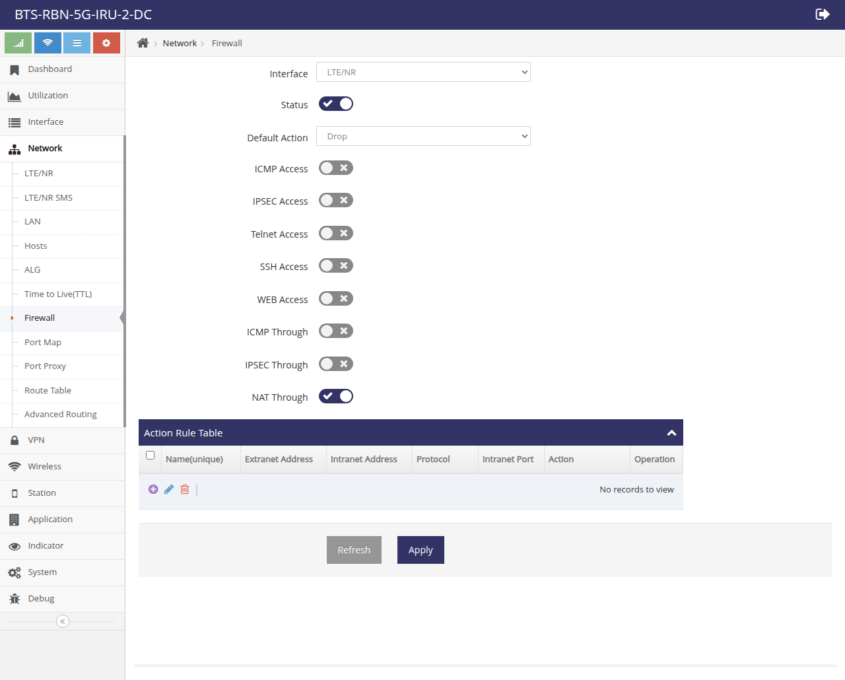Open Time to Live(TTL) page

pos(58,294)
